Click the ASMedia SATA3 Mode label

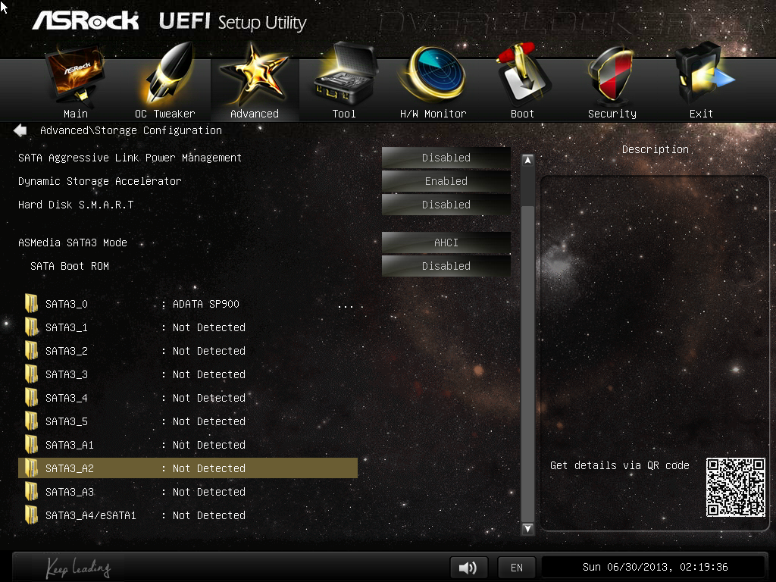72,242
